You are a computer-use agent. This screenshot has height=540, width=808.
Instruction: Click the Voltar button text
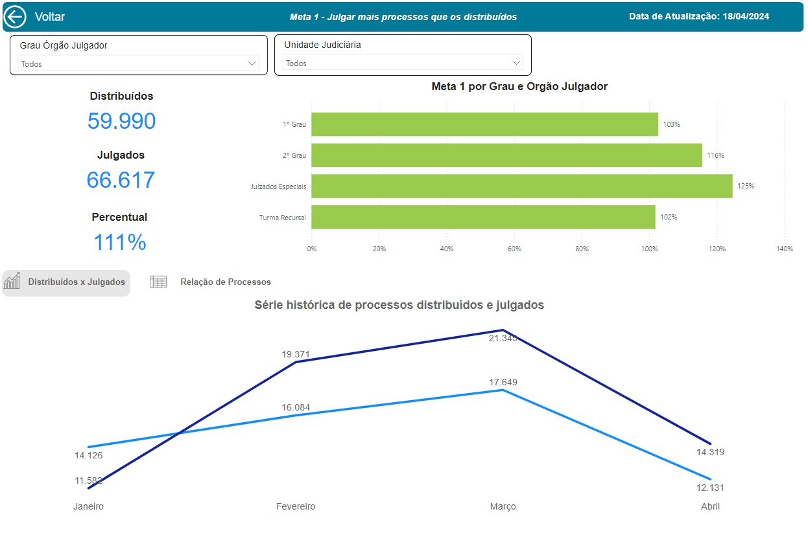[50, 17]
